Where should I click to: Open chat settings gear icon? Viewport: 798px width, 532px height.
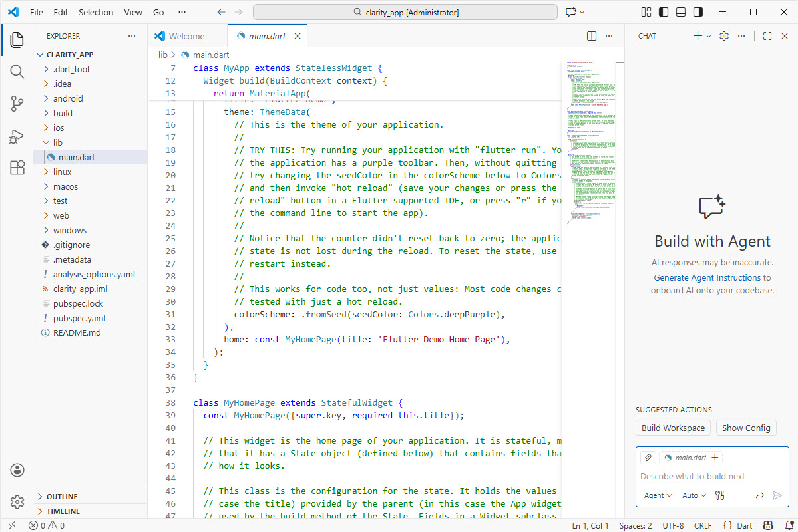click(724, 36)
